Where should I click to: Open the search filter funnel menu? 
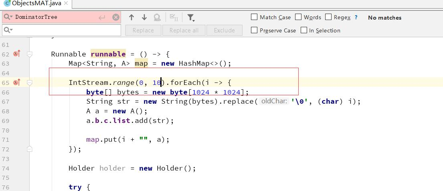tap(191, 18)
